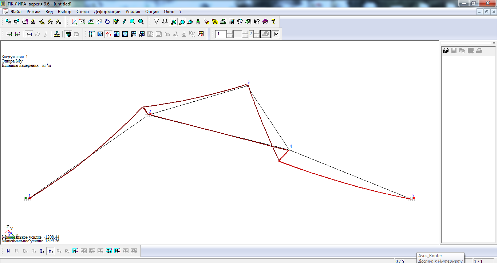Click the blue grid frame icon
This screenshot has height=263, width=498.
91,34
